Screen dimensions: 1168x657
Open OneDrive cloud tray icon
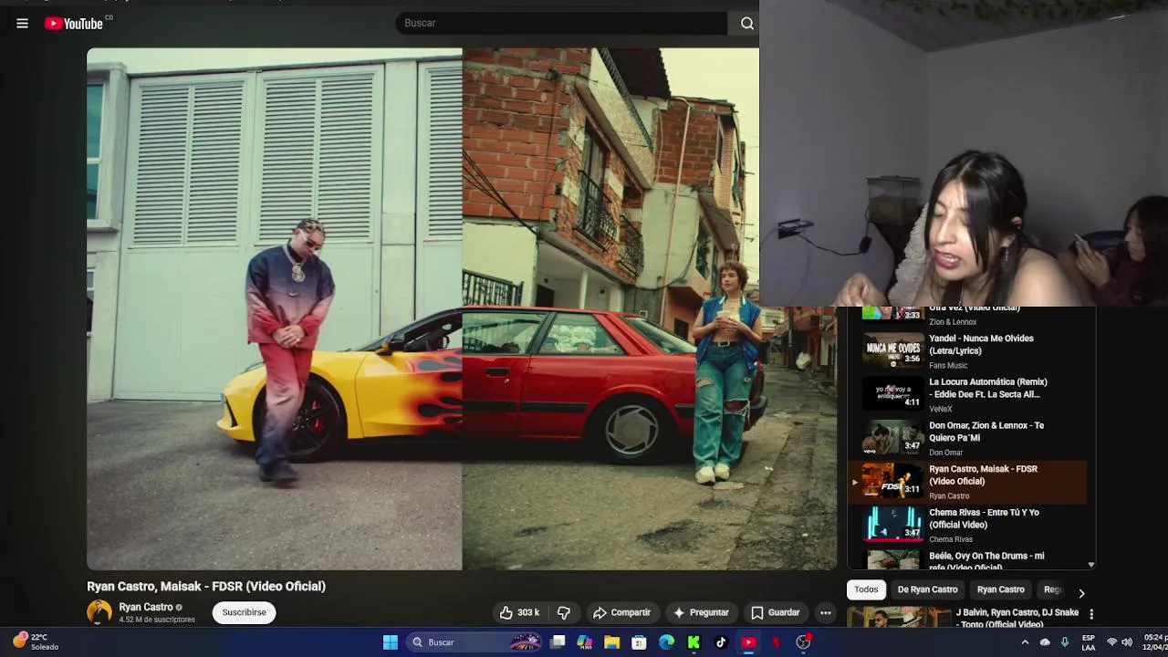tap(1045, 642)
